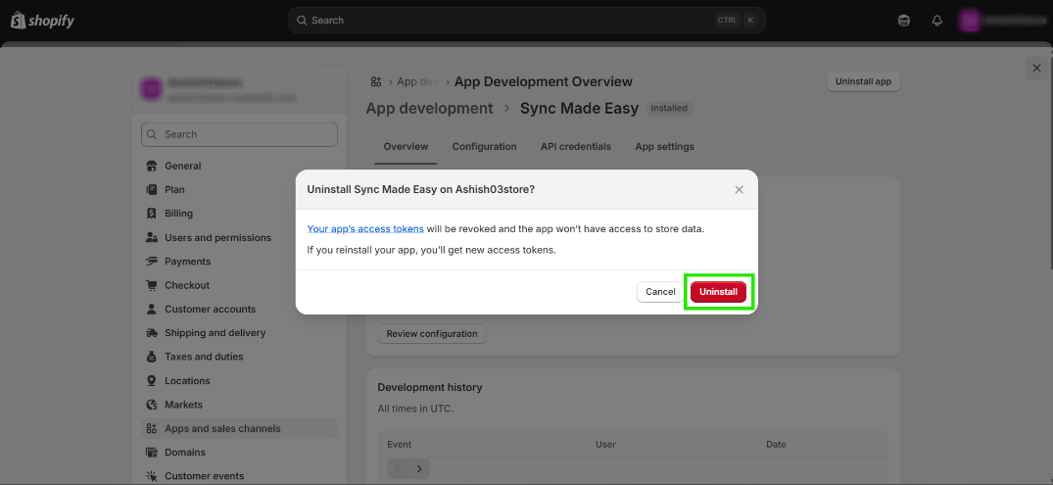The height and width of the screenshot is (485, 1053).
Task: Click the Taxes and duties icon
Action: click(152, 357)
